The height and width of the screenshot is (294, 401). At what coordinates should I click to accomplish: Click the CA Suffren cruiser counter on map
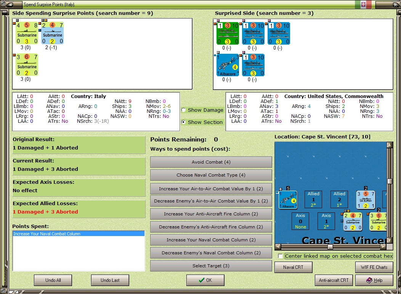point(366,199)
